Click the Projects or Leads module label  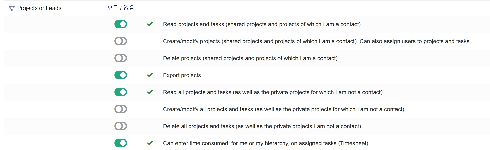point(39,8)
